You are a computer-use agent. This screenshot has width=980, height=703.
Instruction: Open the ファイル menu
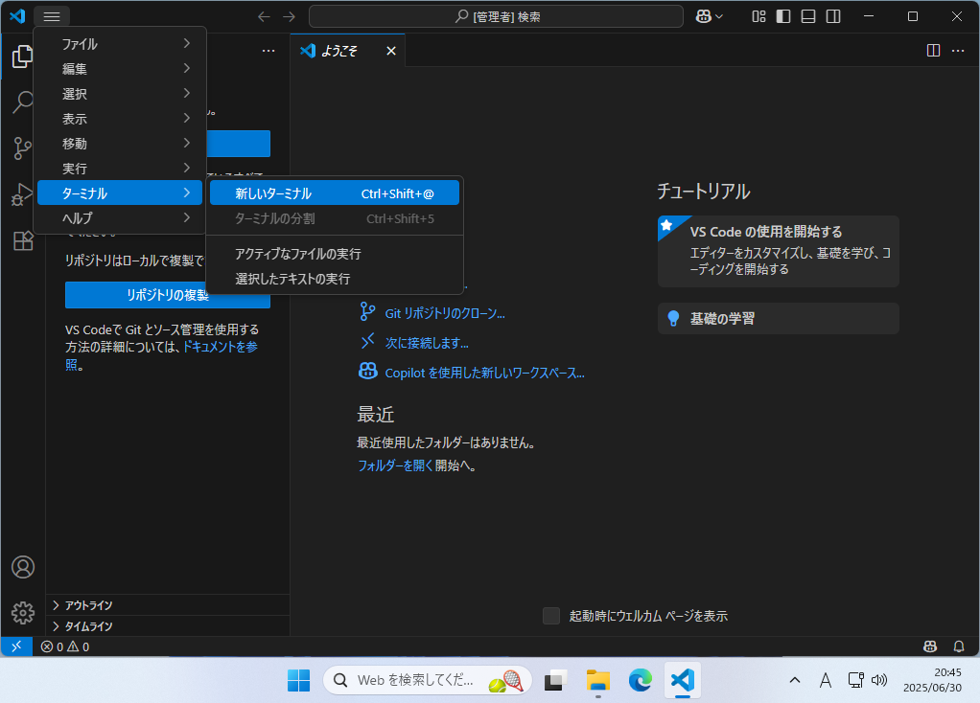coord(119,44)
